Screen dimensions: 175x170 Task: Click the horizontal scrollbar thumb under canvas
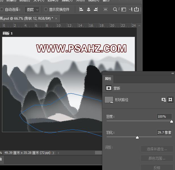point(98,153)
